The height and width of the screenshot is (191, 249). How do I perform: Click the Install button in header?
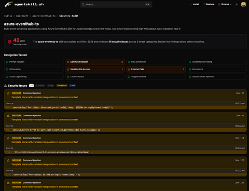pos(195,4)
